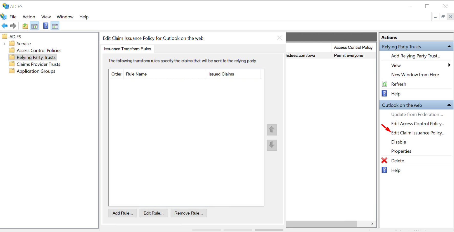The width and height of the screenshot is (454, 232).
Task: Toggle the Show/Hide Console Tree icon
Action: click(x=34, y=26)
